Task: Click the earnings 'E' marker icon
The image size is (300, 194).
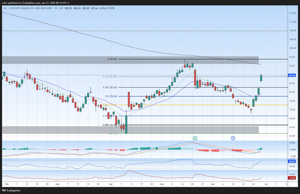Action: coord(195,138)
